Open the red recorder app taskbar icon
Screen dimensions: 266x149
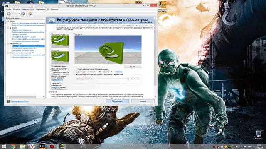point(52,147)
